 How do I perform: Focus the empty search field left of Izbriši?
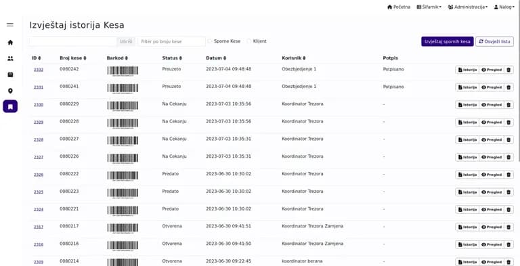[x=73, y=41]
